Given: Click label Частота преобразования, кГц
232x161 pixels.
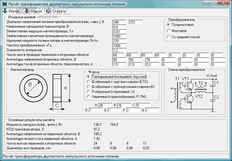Looking at the screenshot, I should 29,45.
